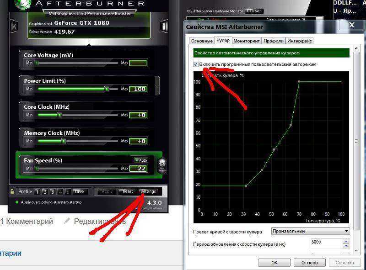Select profile slot 3
The height and width of the screenshot is (270, 366).
[53, 192]
